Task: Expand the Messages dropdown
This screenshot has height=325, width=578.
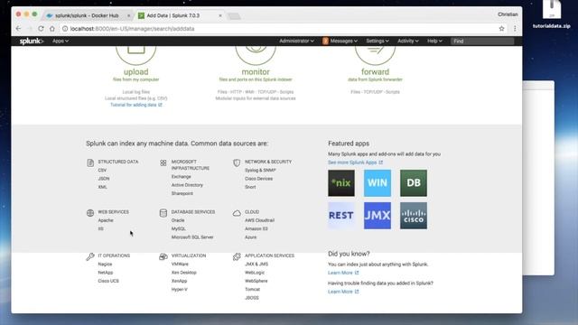Action: [x=340, y=41]
